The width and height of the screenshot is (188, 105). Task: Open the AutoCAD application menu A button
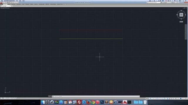tap(1, 3)
